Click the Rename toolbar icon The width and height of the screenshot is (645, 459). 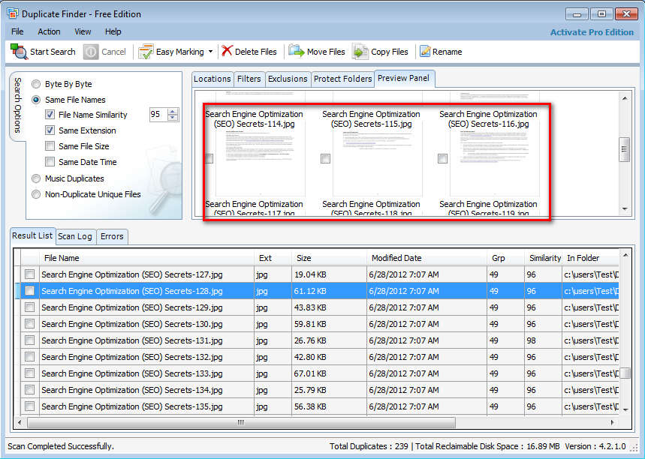click(x=425, y=52)
